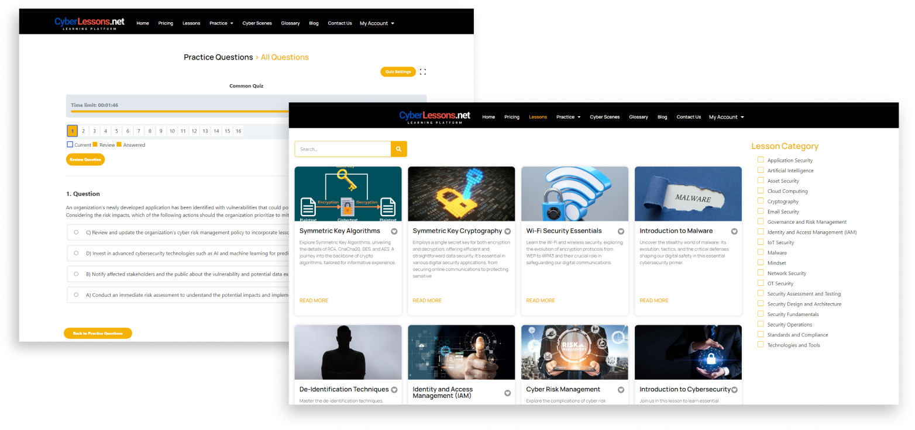
Task: Select answer option A radio button
Action: [x=76, y=294]
